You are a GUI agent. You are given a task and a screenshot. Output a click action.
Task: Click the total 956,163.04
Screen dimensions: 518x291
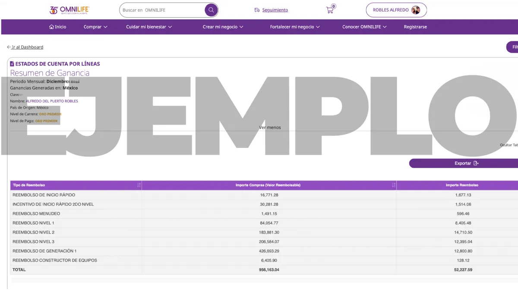coord(269,270)
